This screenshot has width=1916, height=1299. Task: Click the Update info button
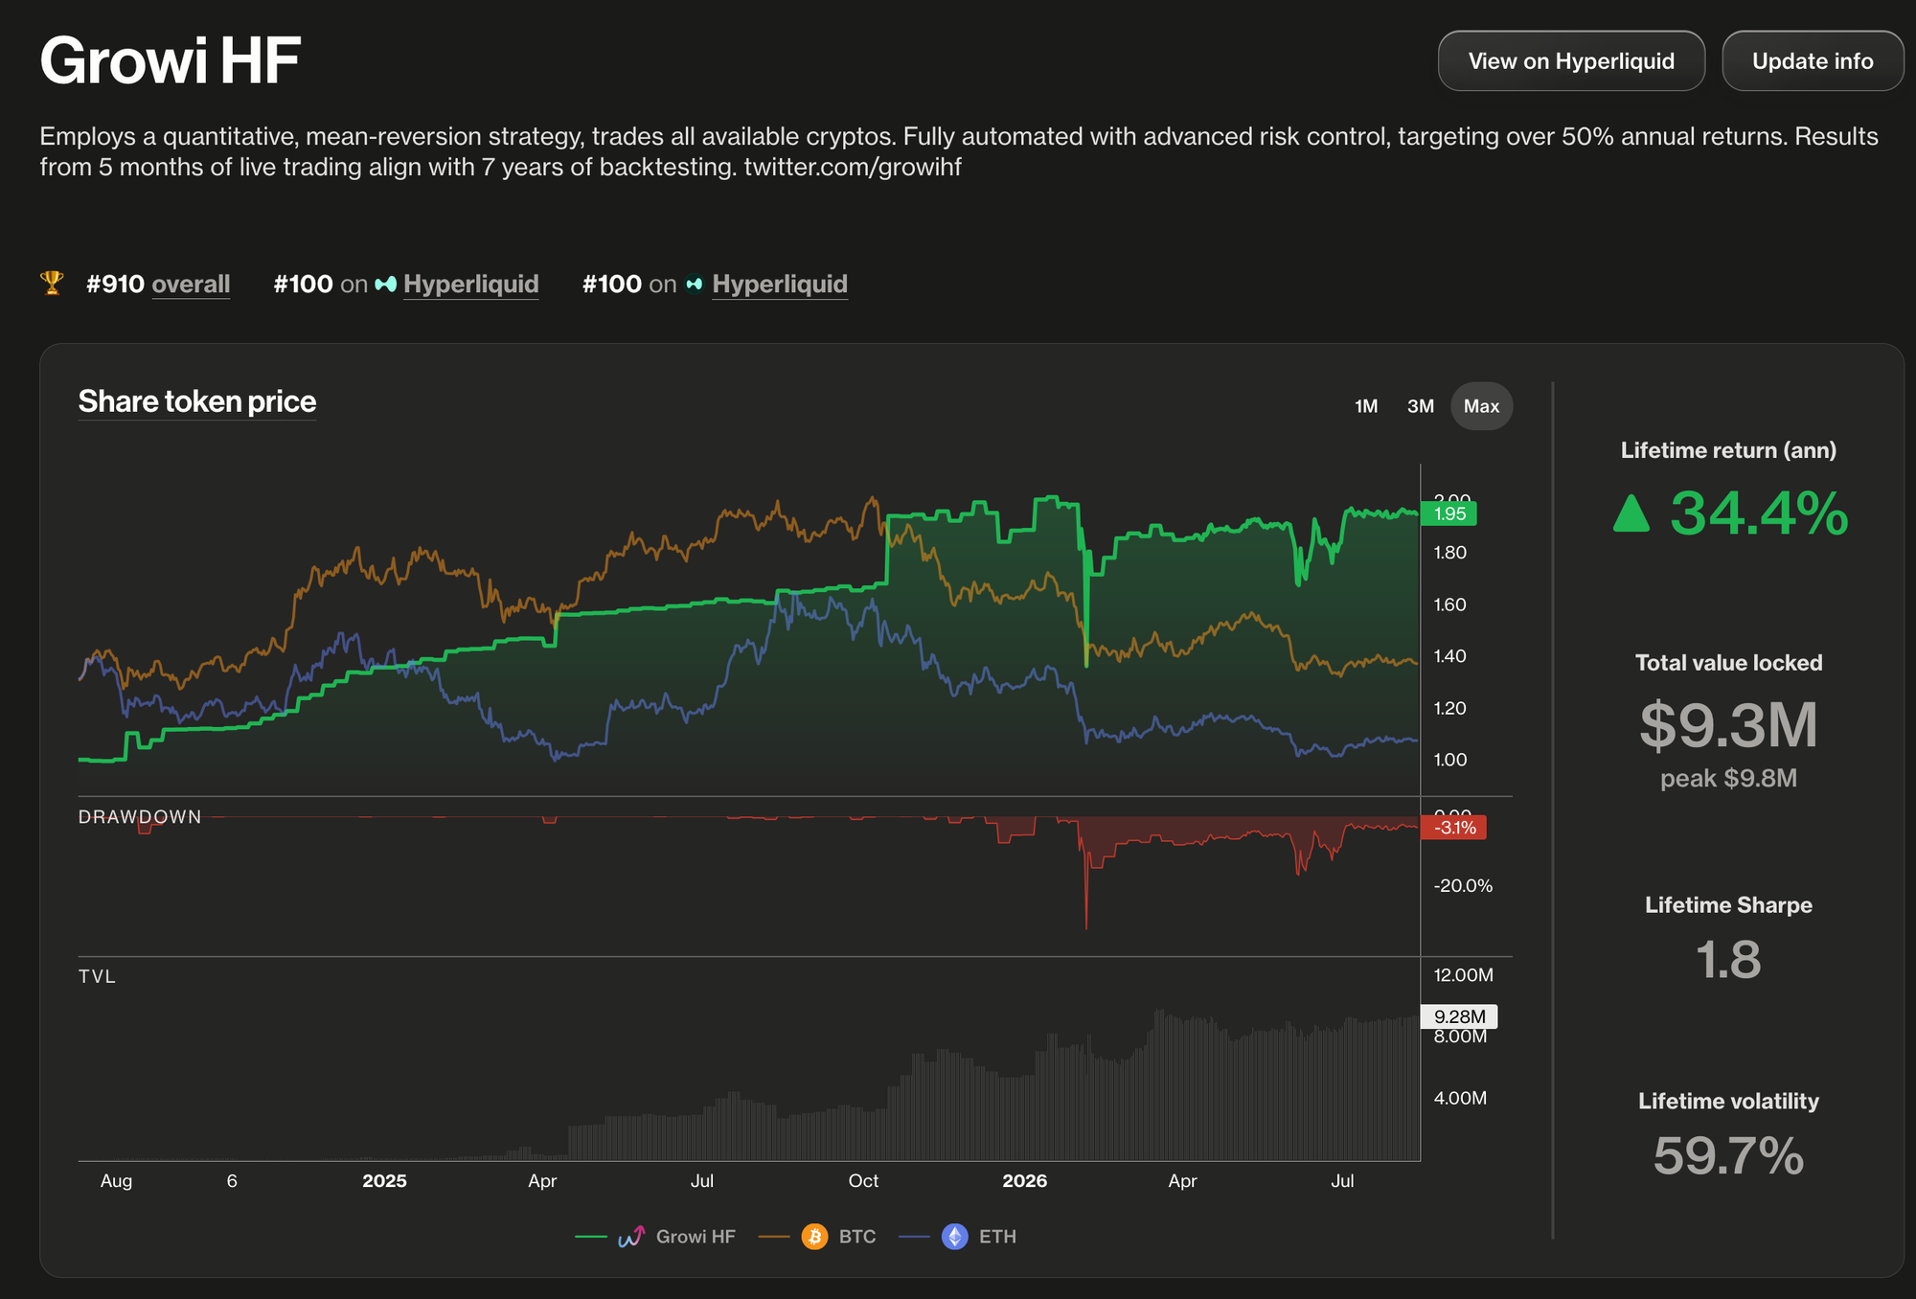tap(1813, 61)
